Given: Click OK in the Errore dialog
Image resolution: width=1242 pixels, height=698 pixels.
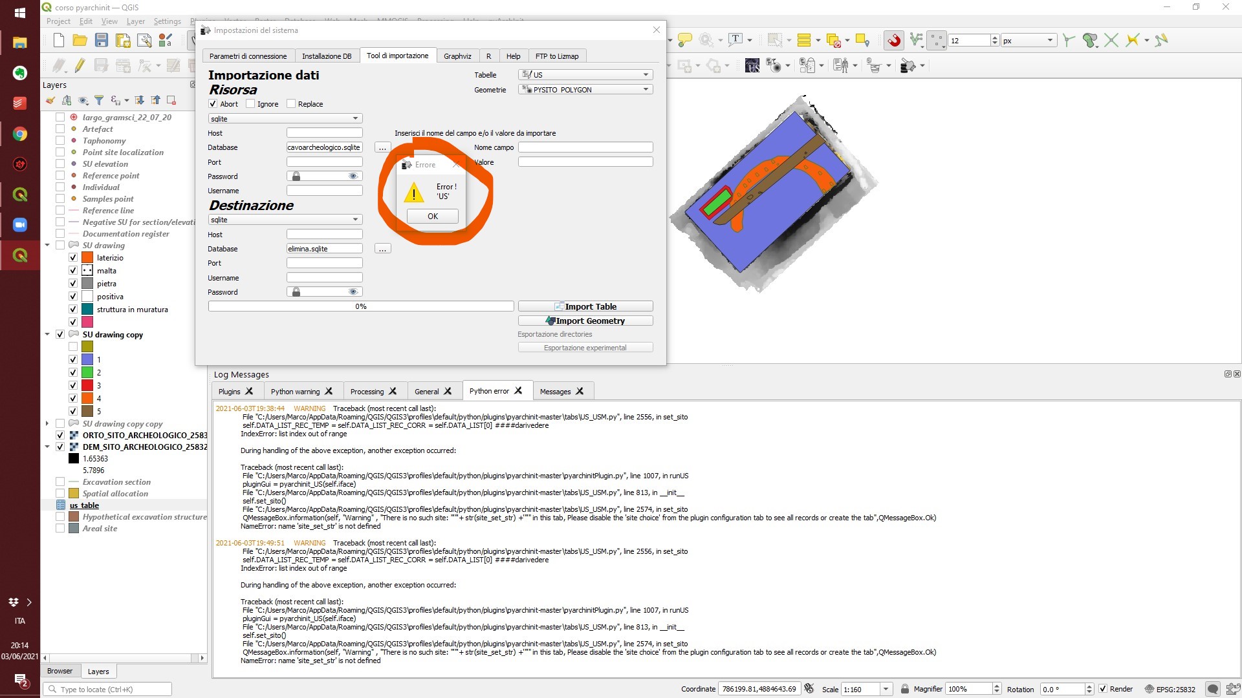Looking at the screenshot, I should click(431, 217).
